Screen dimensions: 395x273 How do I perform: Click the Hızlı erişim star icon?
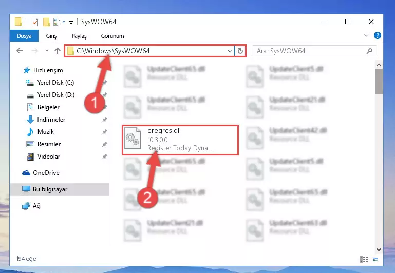click(27, 70)
